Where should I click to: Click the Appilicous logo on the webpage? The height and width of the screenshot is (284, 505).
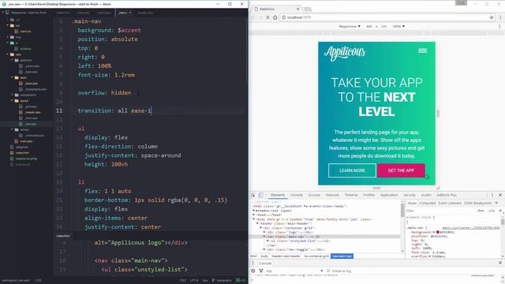(344, 53)
